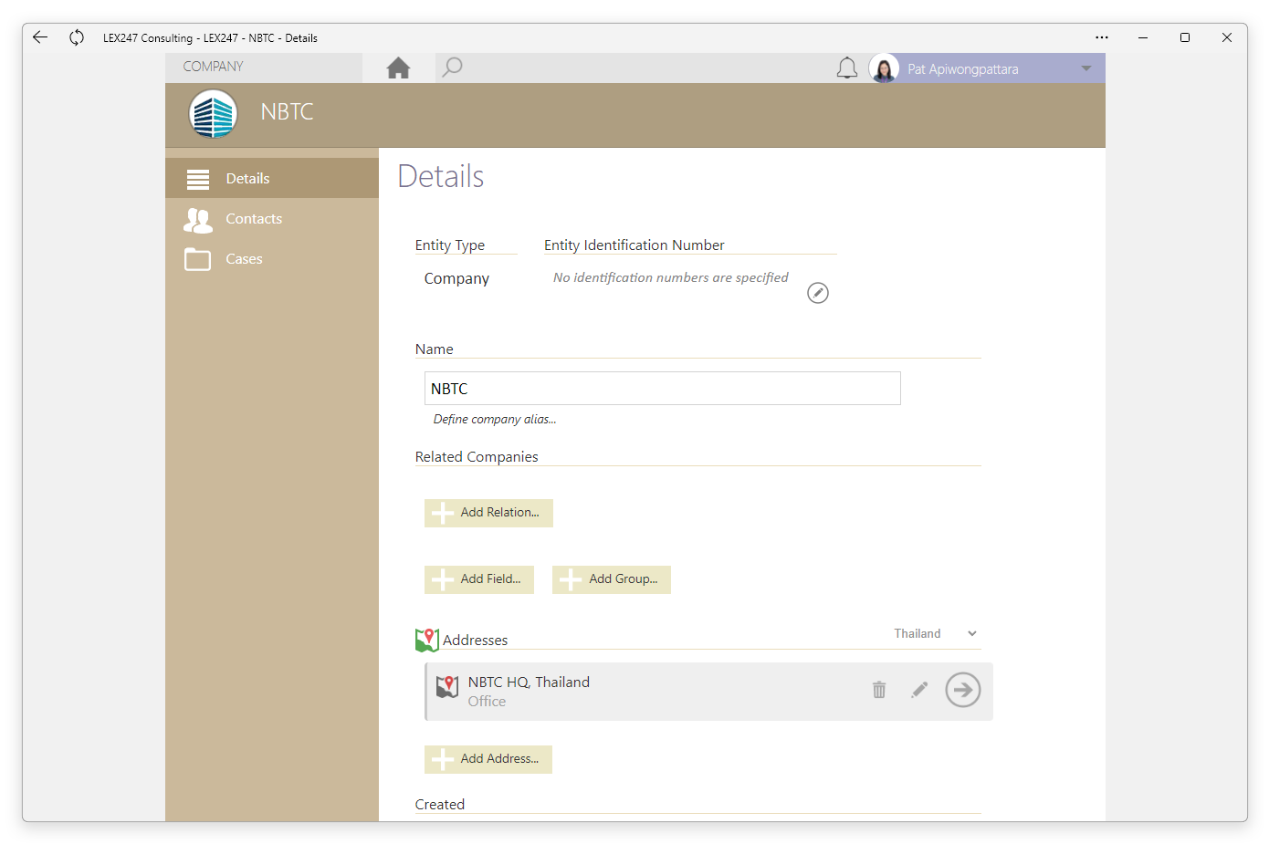Click the NBTC company logo
Screen dimensions: 1269x844
[214, 114]
